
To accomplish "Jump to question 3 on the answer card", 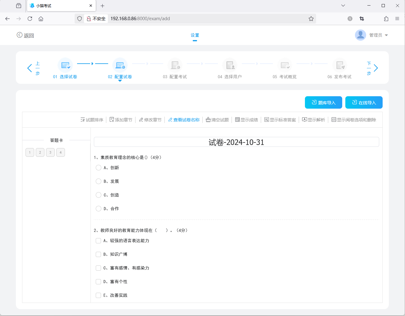I will click(50, 152).
